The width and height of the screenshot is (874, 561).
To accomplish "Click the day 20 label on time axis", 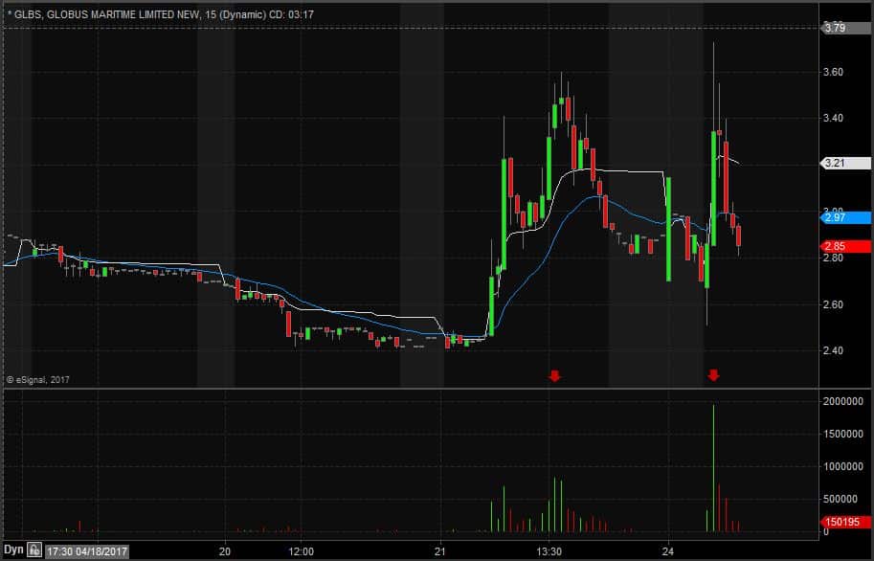I will point(225,551).
